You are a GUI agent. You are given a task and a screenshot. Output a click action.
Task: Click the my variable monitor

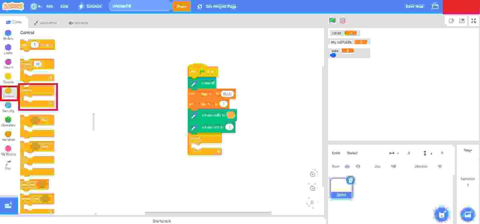[x=349, y=42]
